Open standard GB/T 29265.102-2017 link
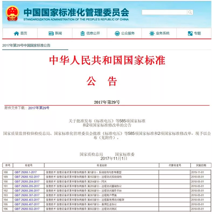The image size is (212, 214). 27,177
